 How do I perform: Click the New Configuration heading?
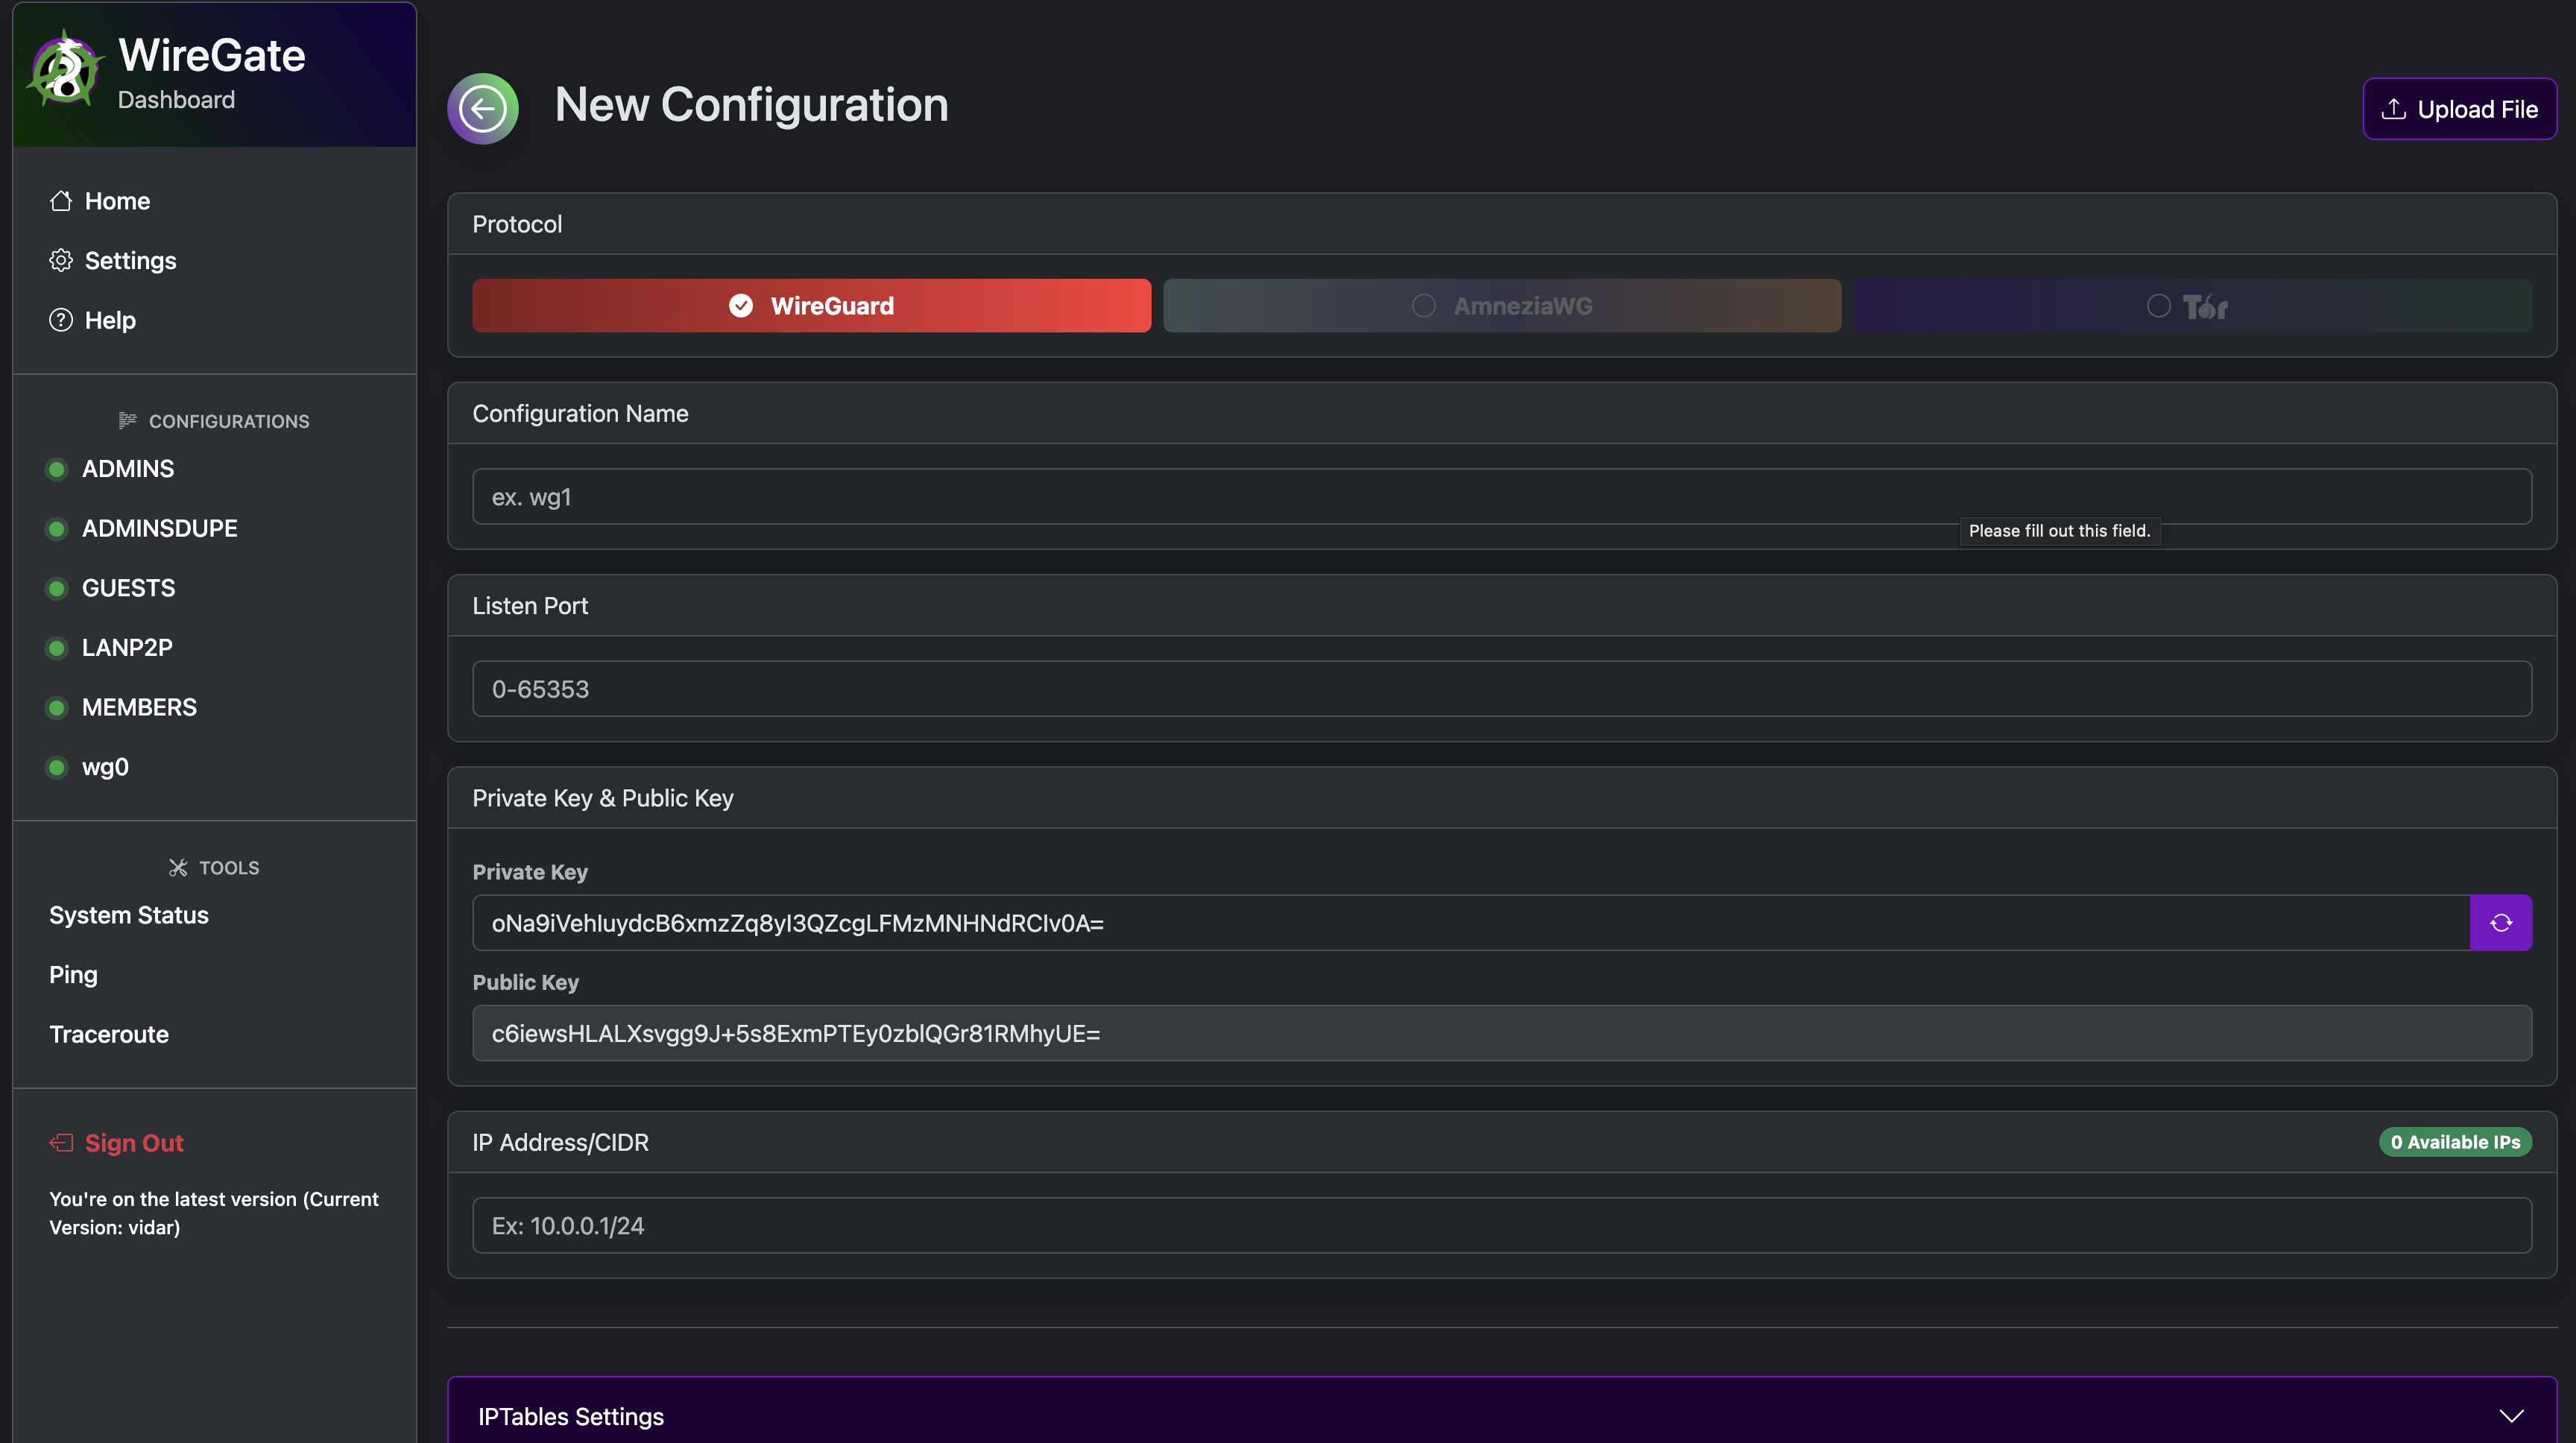click(752, 105)
